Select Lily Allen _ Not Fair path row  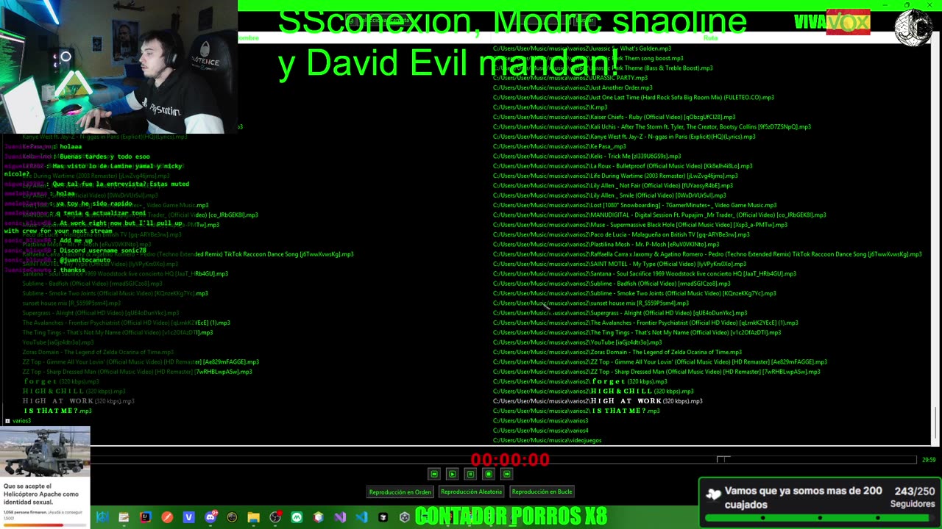coord(612,185)
